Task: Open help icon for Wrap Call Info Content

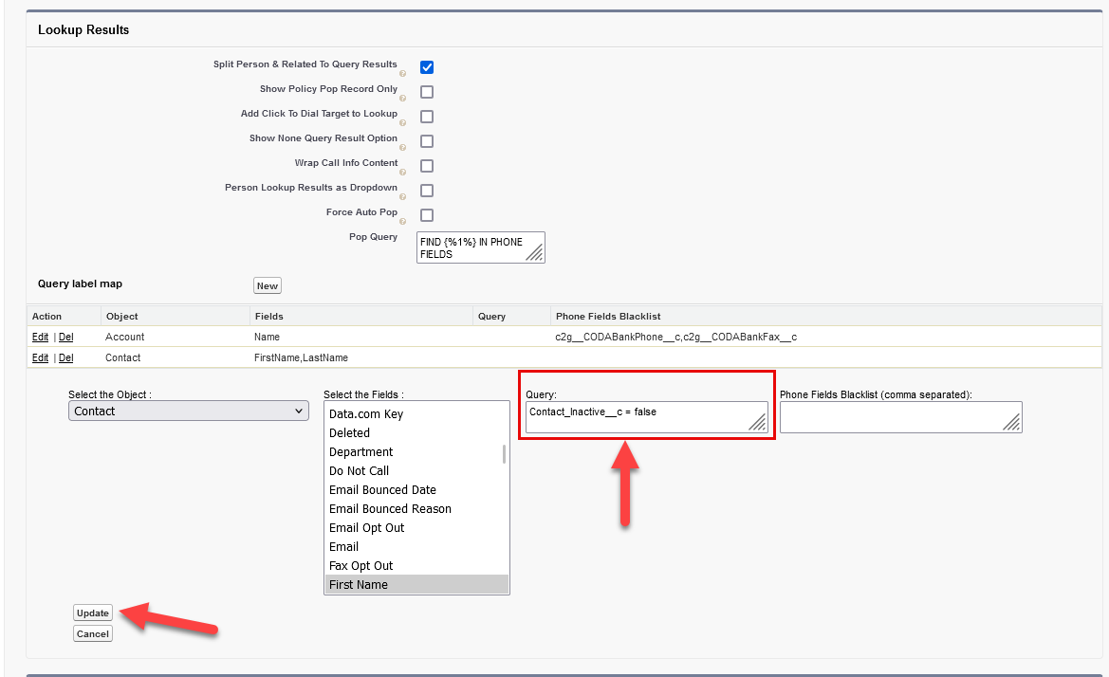Action: point(402,173)
